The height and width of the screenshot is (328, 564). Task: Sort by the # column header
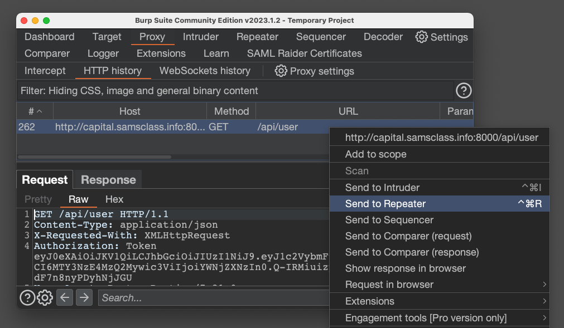point(35,111)
